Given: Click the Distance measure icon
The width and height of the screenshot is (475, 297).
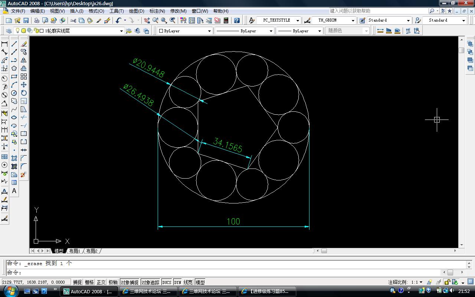Looking at the screenshot, I should pyautogui.click(x=380, y=31).
